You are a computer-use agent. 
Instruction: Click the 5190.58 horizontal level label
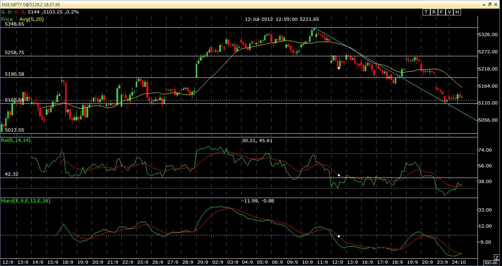[x=14, y=74]
